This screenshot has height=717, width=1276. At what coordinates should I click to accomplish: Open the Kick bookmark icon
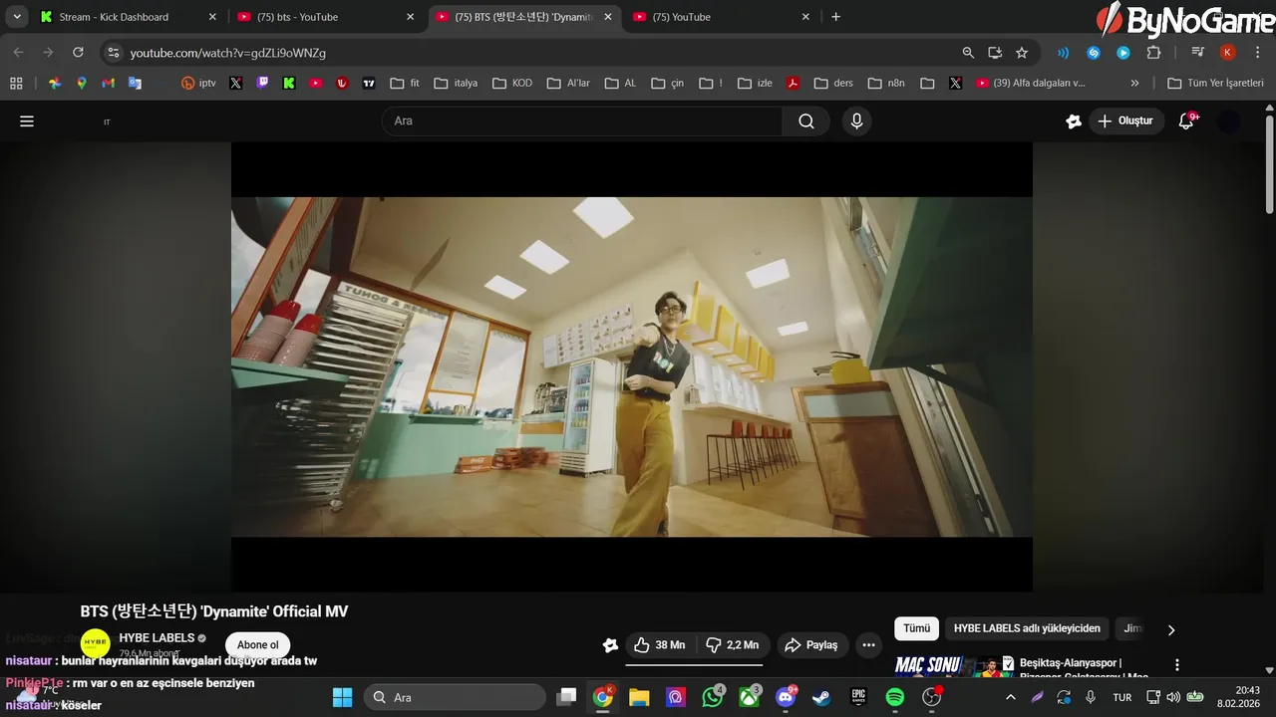[x=289, y=84]
